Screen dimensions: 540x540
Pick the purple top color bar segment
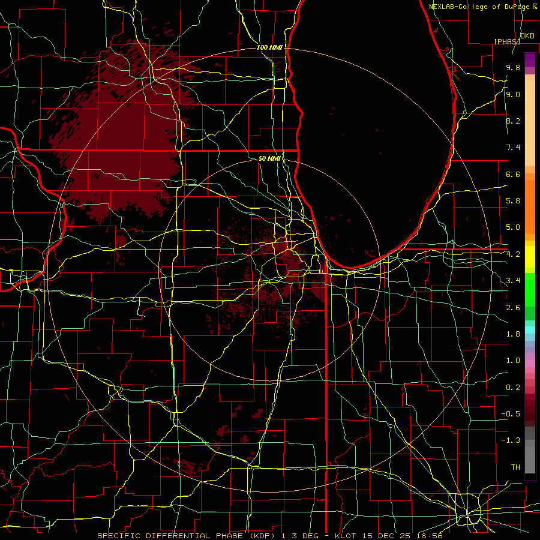coord(530,60)
